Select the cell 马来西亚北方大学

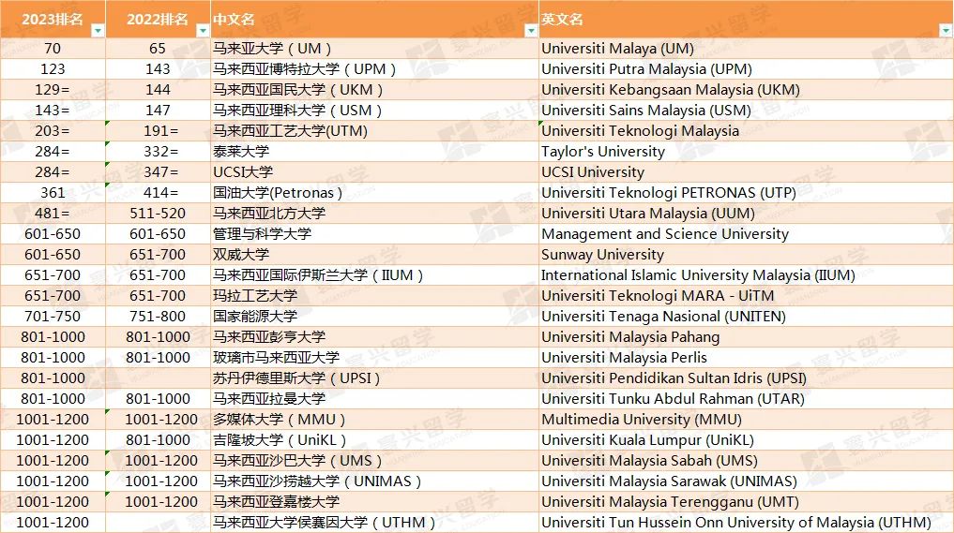pos(375,214)
